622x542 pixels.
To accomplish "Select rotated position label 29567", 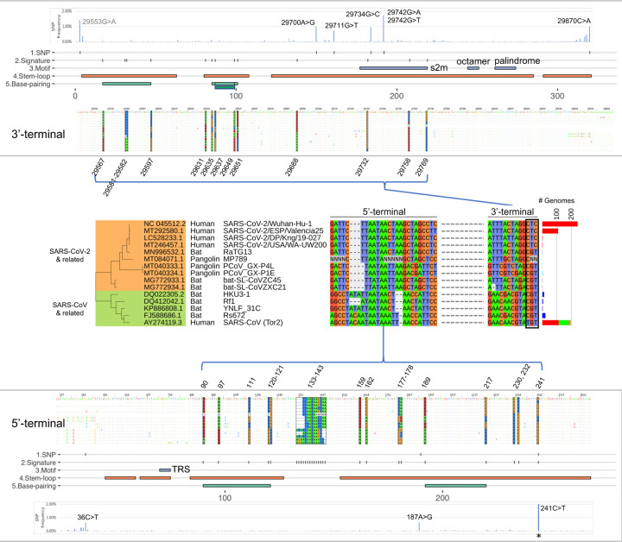I will (98, 167).
